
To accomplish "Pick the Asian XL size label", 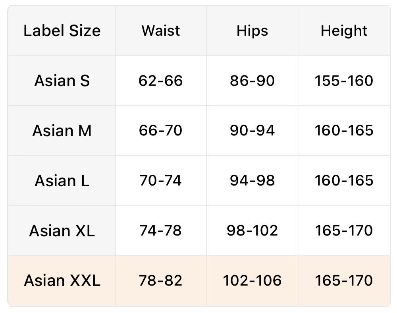I will [62, 231].
